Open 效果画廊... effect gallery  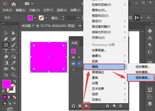106,50
